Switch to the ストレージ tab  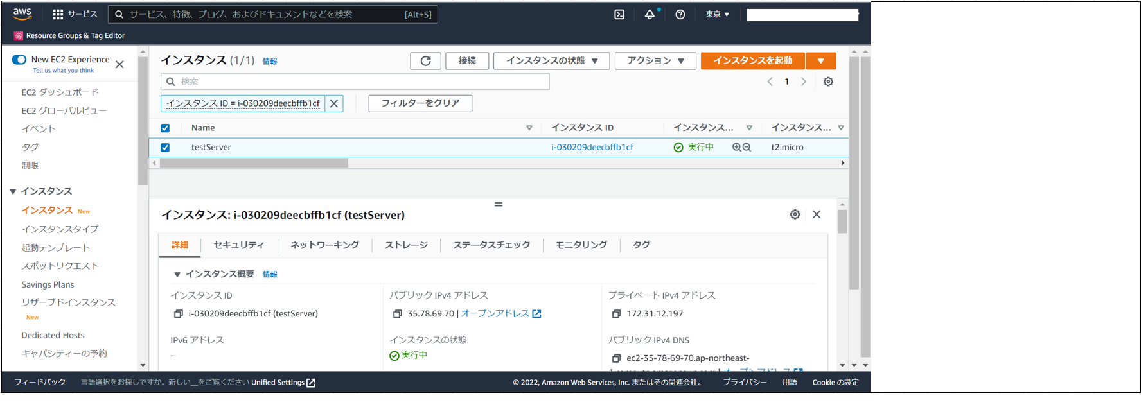point(407,245)
